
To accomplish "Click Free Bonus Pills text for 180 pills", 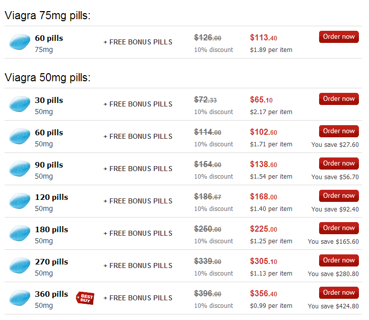I will [x=138, y=233].
